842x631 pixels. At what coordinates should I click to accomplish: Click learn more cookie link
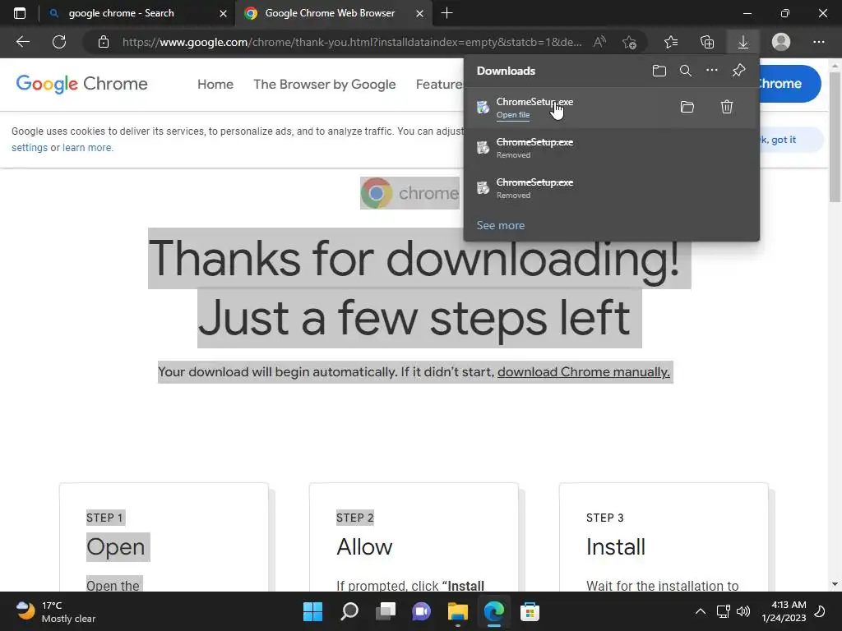coord(87,148)
